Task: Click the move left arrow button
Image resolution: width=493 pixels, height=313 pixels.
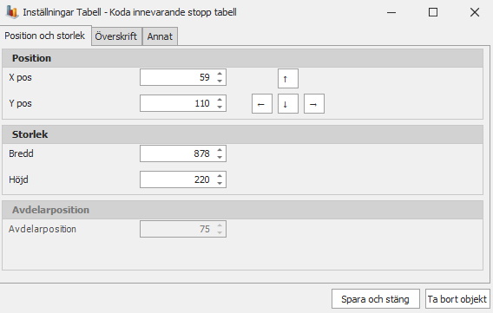Action: tap(262, 103)
